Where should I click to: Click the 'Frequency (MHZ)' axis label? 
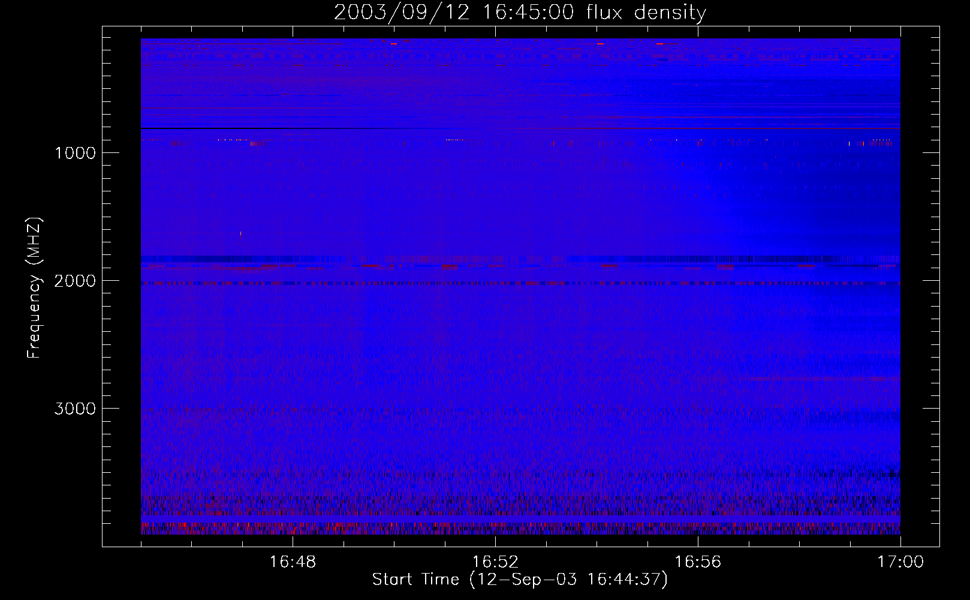pos(34,288)
